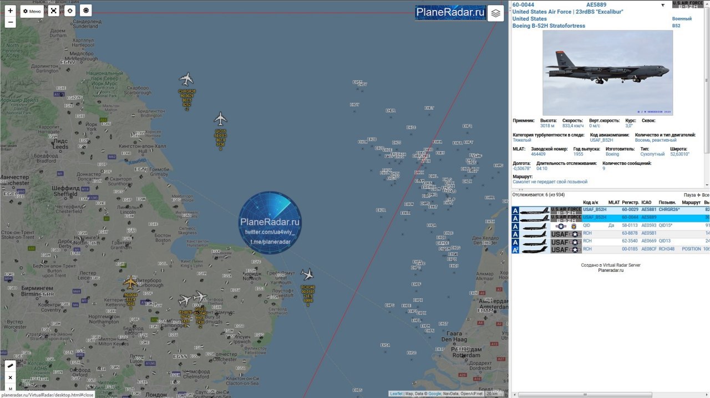Click the X clear measurement button
The height and width of the screenshot is (398, 710).
click(x=10, y=378)
